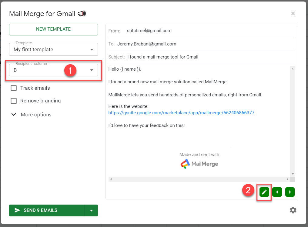The width and height of the screenshot is (308, 227).
Task: Click the vertical scrollbar of the email preview
Action: [x=292, y=121]
